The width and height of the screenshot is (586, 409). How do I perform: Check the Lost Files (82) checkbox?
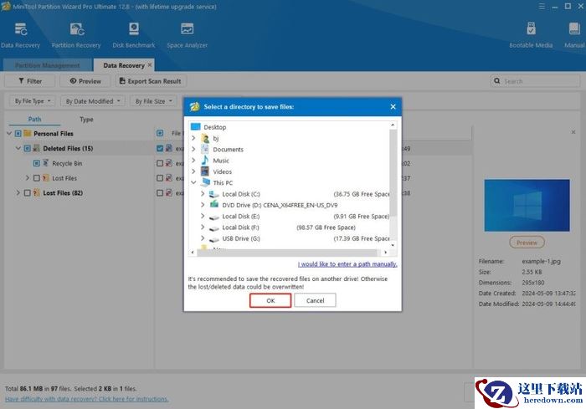[28, 193]
